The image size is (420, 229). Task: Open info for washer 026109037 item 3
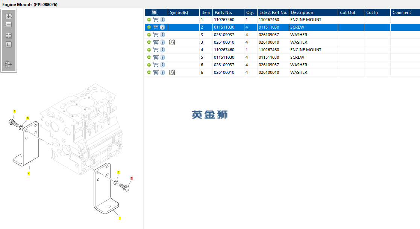[162, 35]
